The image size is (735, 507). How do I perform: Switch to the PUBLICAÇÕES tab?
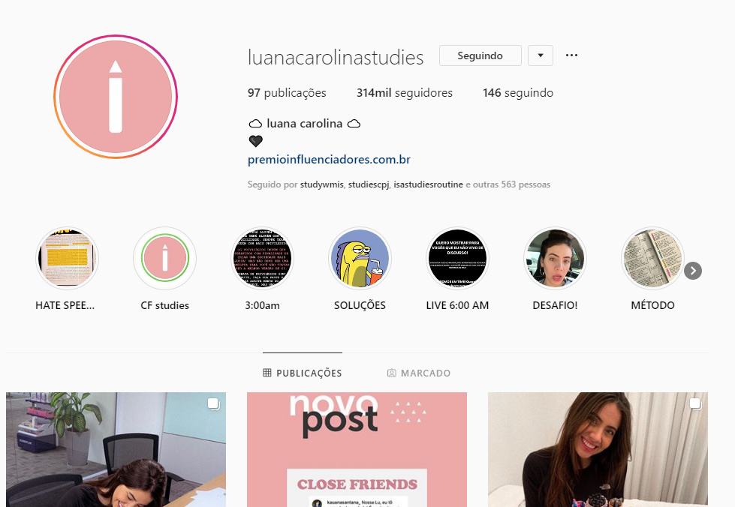click(x=303, y=373)
